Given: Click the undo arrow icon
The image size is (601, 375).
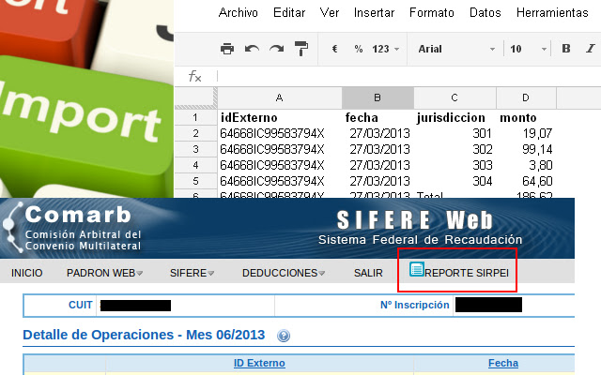Looking at the screenshot, I should pyautogui.click(x=252, y=49).
